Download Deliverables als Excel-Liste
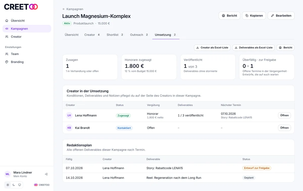Viewport: 303px width, 191px height. (x=253, y=47)
